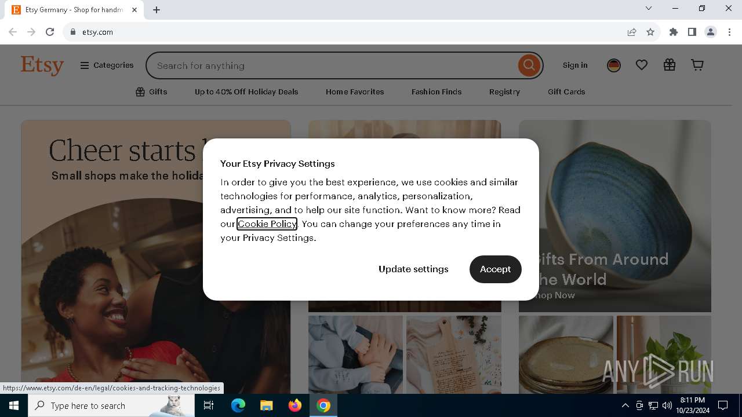742x417 pixels.
Task: Click the Sign in button
Action: [x=575, y=65]
